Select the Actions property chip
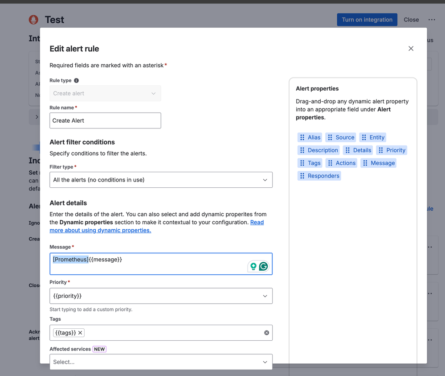 pos(341,163)
